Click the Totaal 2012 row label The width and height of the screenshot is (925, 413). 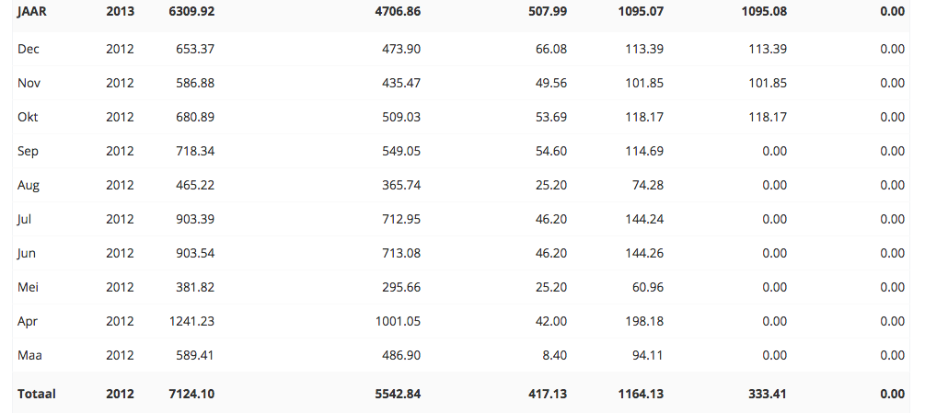[37, 394]
